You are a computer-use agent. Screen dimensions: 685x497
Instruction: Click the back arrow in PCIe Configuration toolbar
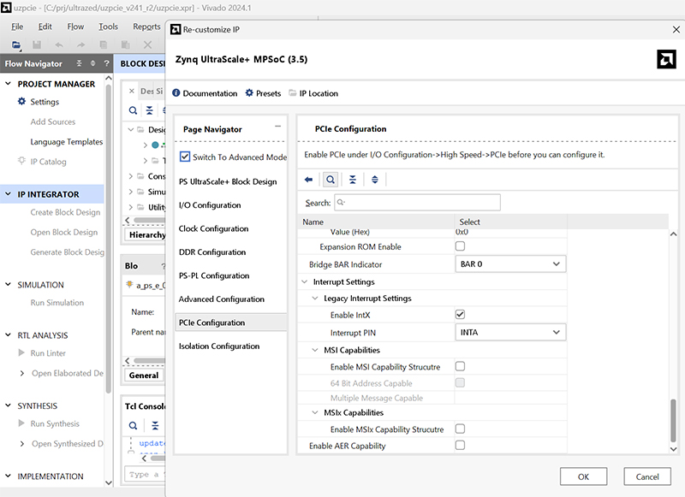coord(309,180)
